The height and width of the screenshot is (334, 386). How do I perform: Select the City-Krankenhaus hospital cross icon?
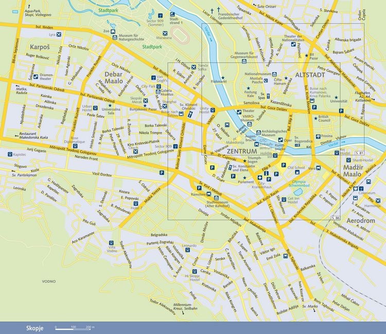coord(260,178)
